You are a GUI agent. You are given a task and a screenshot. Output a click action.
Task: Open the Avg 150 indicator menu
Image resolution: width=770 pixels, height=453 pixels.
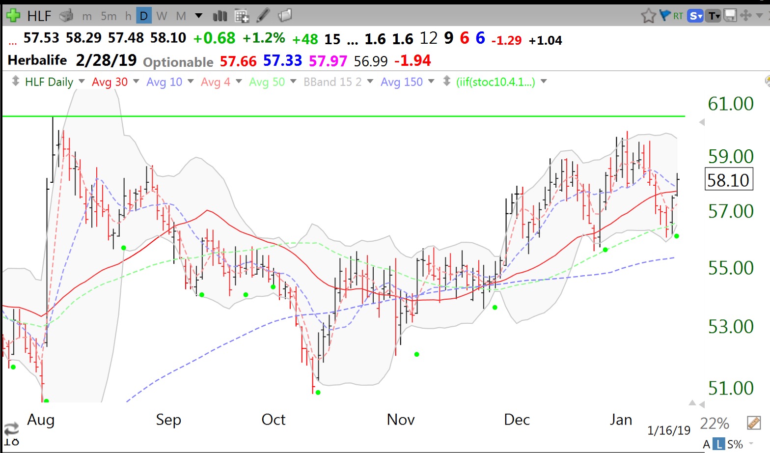point(431,82)
